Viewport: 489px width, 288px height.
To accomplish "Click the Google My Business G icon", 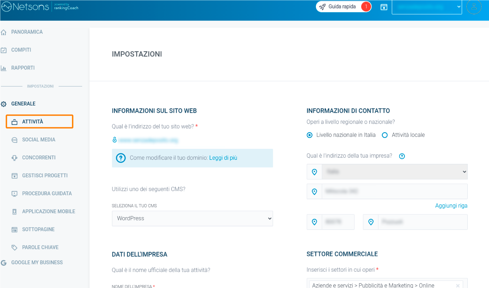I will pyautogui.click(x=4, y=263).
